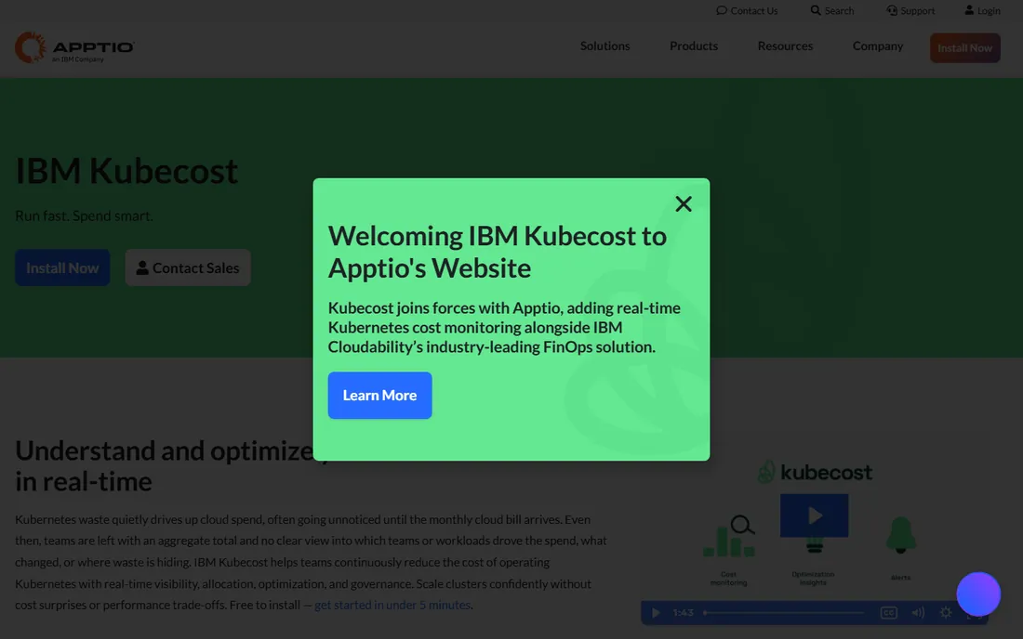Click the small play icon in video bar
Screen dimensions: 1023x639
pos(656,613)
